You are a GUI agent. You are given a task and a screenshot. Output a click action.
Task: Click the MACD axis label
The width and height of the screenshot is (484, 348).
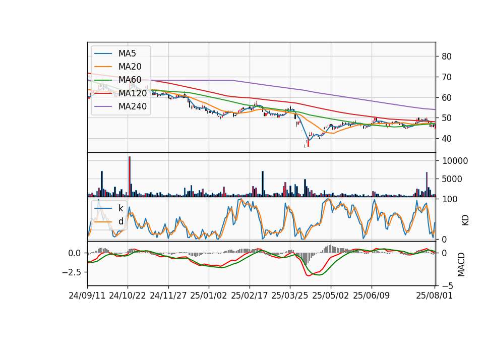tap(461, 264)
